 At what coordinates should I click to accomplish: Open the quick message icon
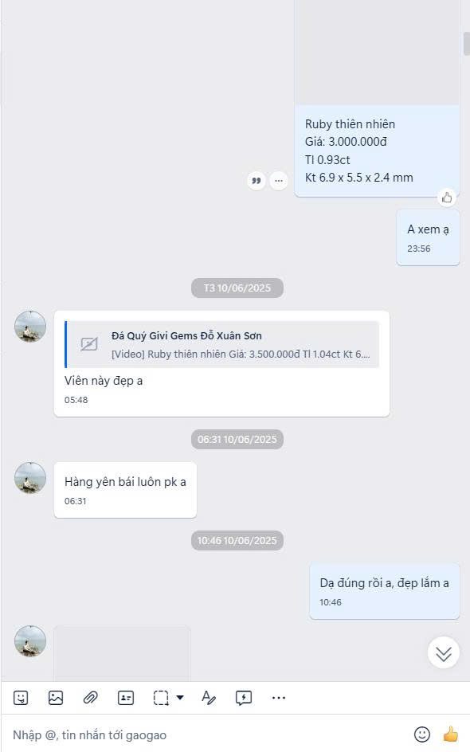coord(244,698)
